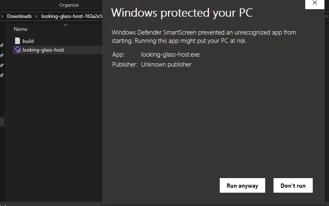
Task: Select the build file icon
Action: pos(18,41)
